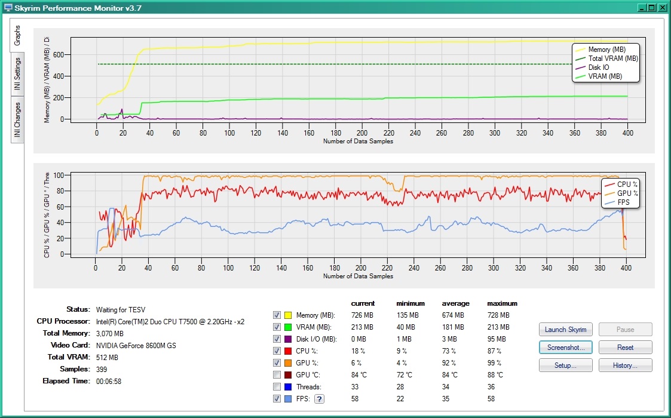Open the Setup dialog
The width and height of the screenshot is (671, 418).
pos(565,365)
